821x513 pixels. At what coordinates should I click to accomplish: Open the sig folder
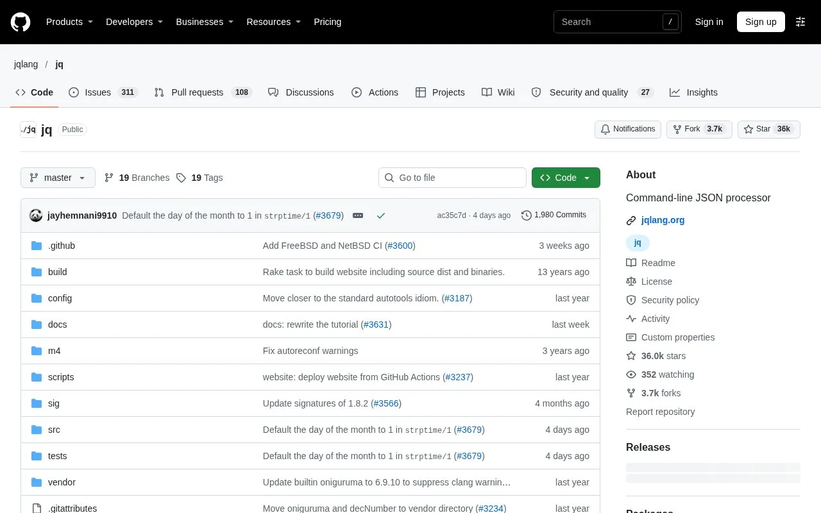click(x=54, y=403)
